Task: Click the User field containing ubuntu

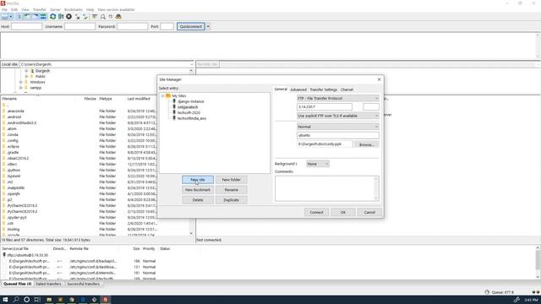Action: point(338,135)
